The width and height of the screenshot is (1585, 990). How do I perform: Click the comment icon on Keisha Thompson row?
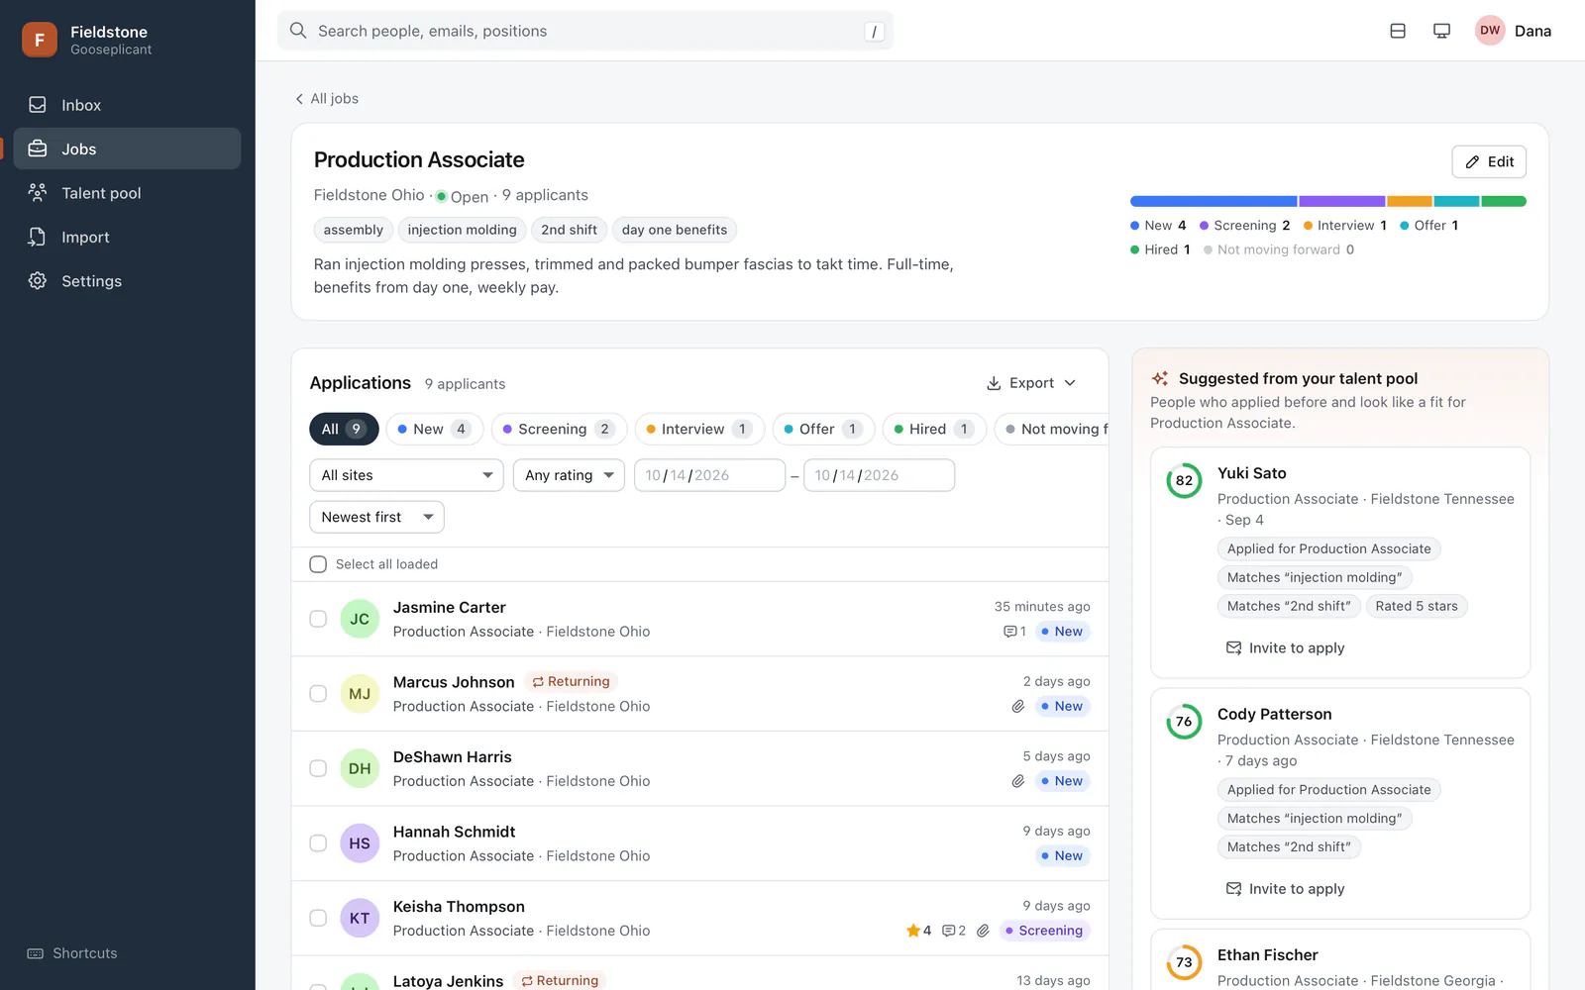[x=949, y=931]
